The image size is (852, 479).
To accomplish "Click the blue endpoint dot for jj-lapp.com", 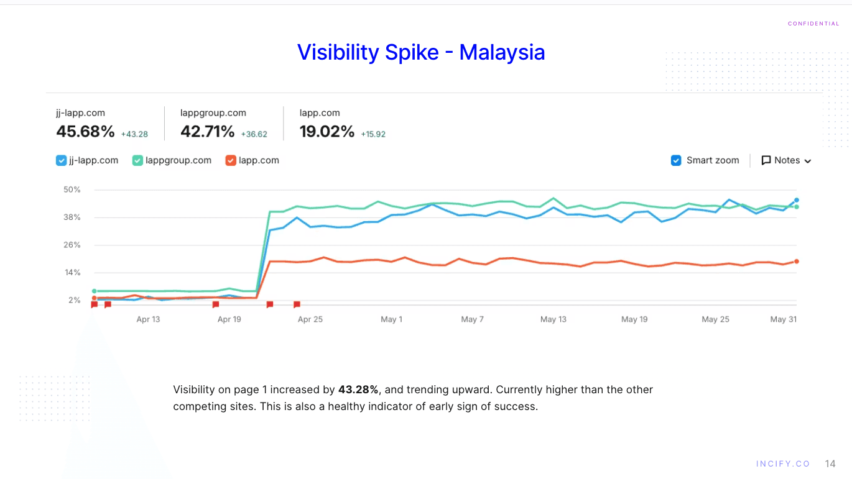I will [x=797, y=200].
